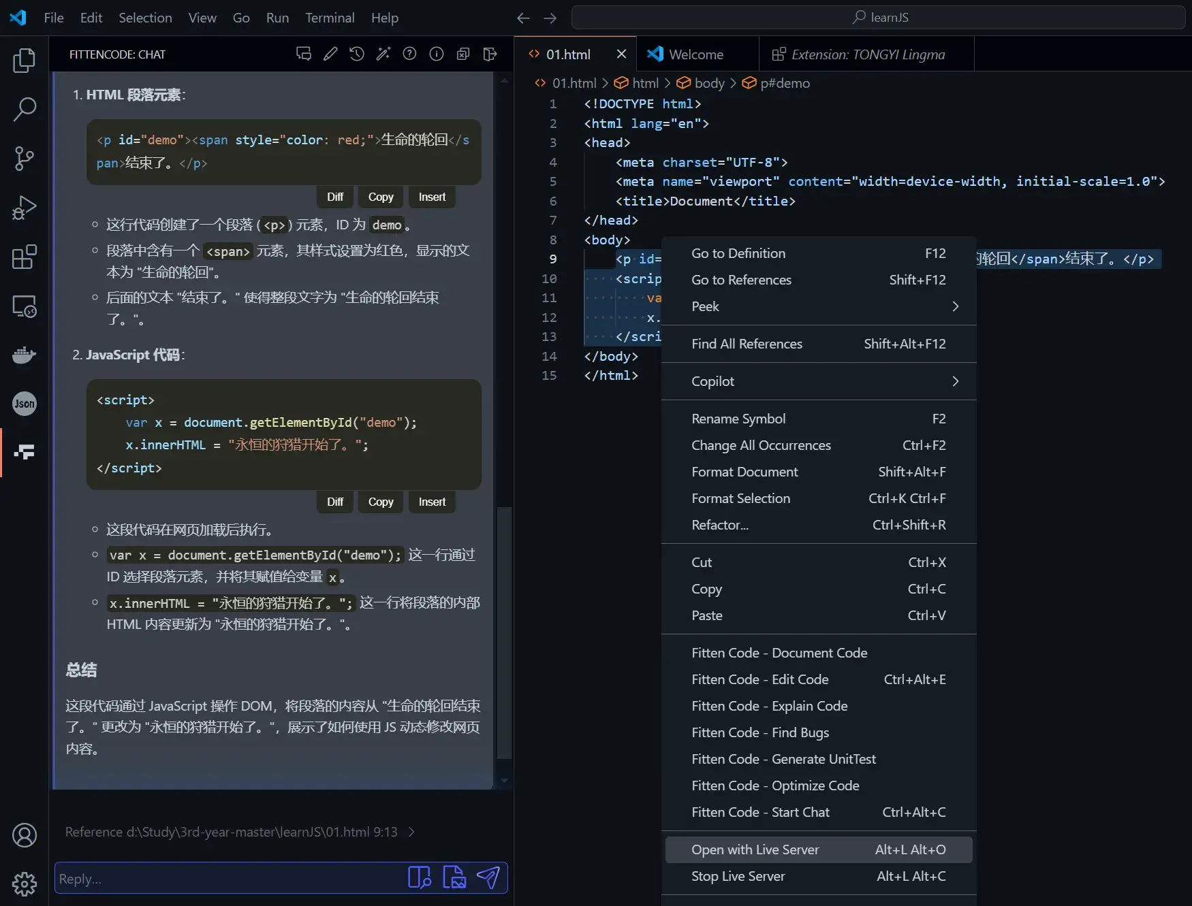This screenshot has height=906, width=1192.
Task: Choose Open with Live Server
Action: pyautogui.click(x=819, y=850)
